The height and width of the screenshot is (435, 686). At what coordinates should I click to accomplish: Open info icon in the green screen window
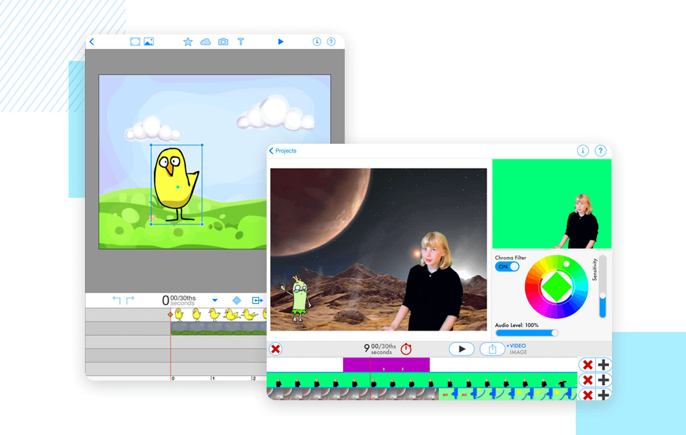tap(583, 151)
